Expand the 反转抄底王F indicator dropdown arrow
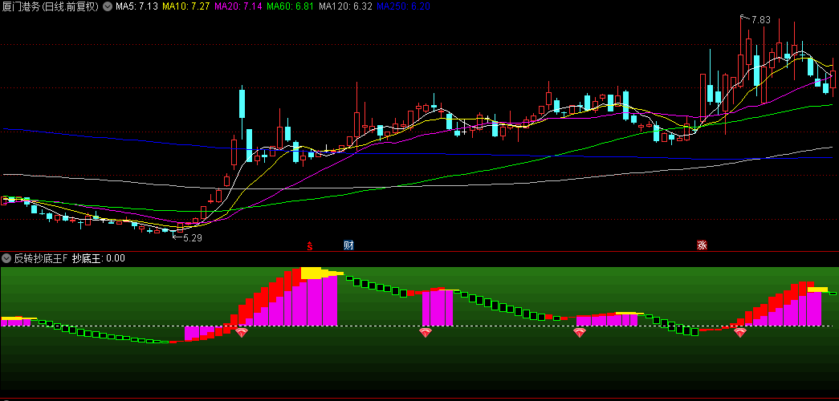 pyautogui.click(x=6, y=258)
